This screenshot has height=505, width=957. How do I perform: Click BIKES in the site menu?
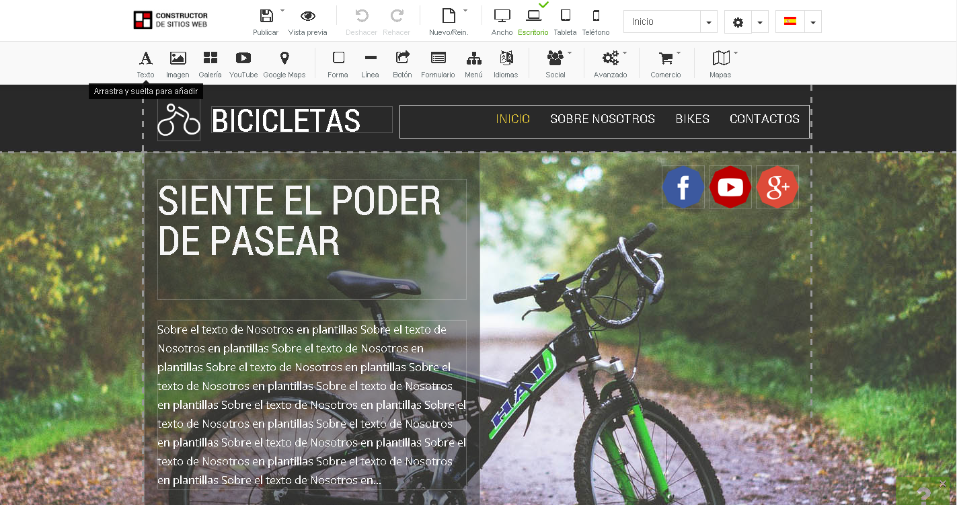[x=693, y=119]
